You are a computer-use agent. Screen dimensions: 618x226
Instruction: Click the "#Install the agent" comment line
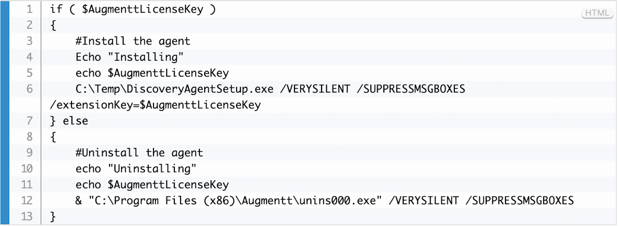[133, 41]
